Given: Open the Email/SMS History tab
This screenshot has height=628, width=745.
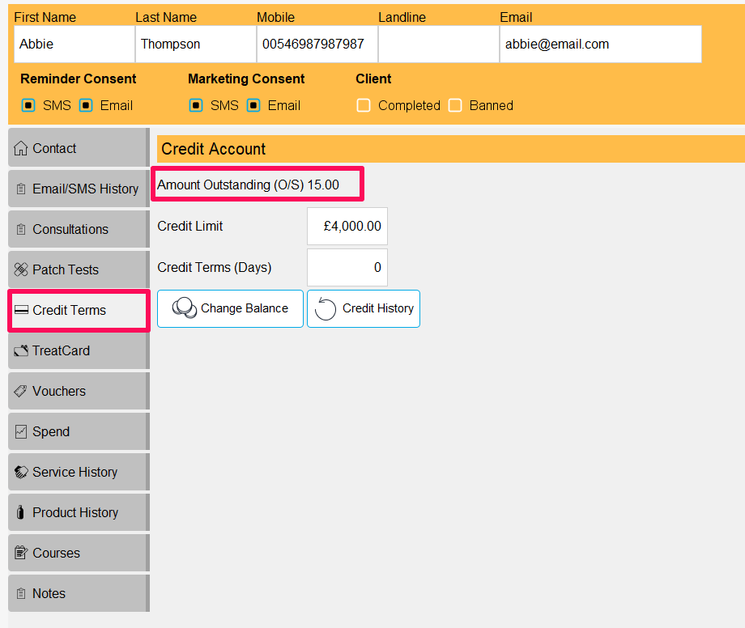Looking at the screenshot, I should pyautogui.click(x=79, y=189).
